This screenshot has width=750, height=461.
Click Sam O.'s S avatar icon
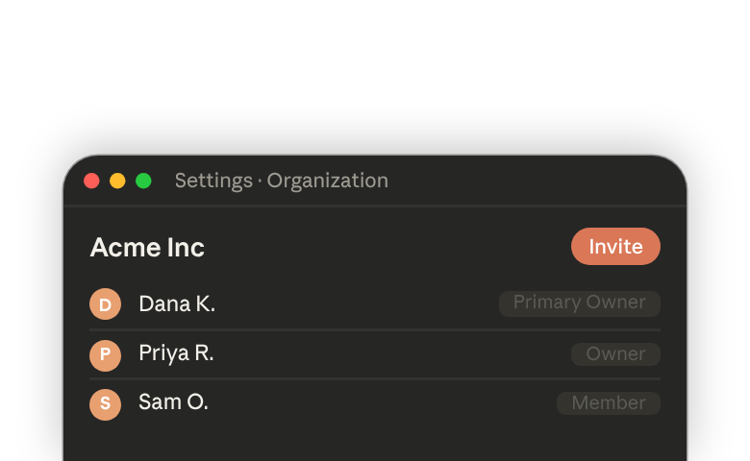(105, 404)
